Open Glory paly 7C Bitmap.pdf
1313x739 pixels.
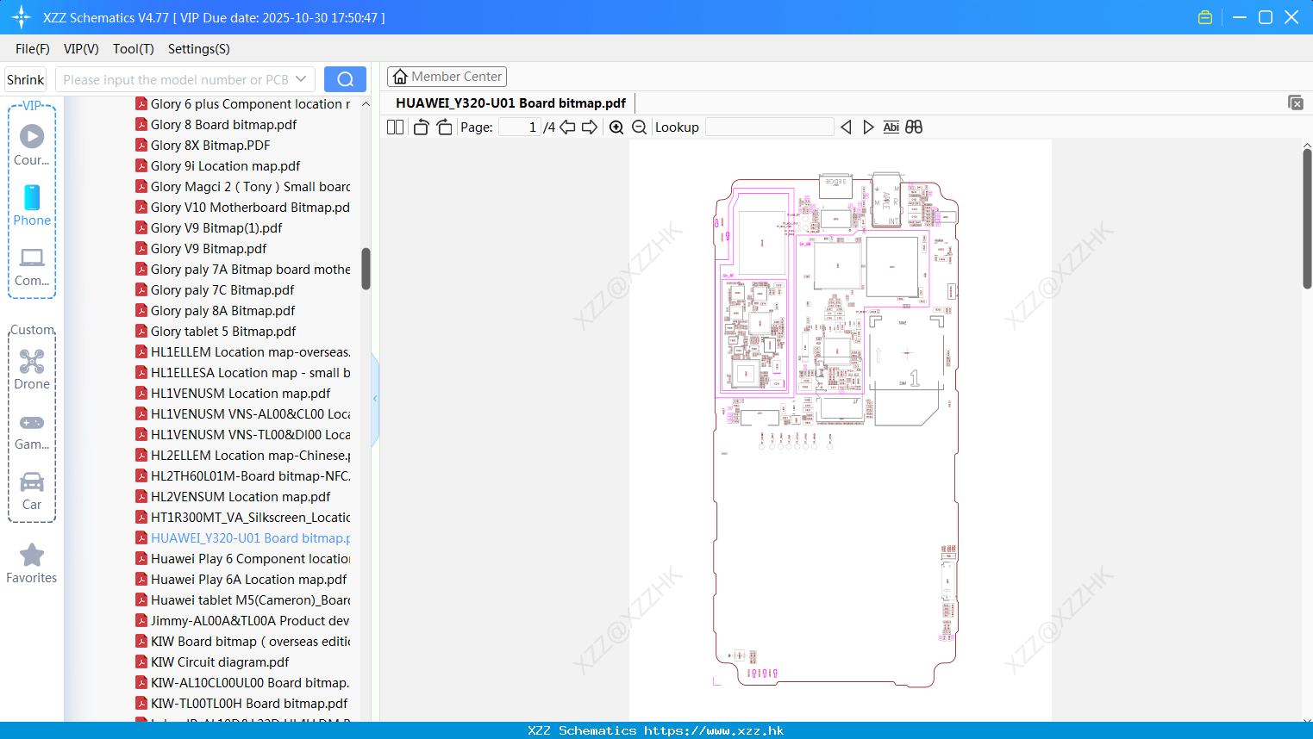(x=222, y=290)
